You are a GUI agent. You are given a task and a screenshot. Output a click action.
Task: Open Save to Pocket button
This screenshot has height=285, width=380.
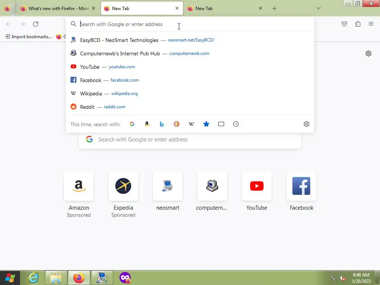pos(344,24)
